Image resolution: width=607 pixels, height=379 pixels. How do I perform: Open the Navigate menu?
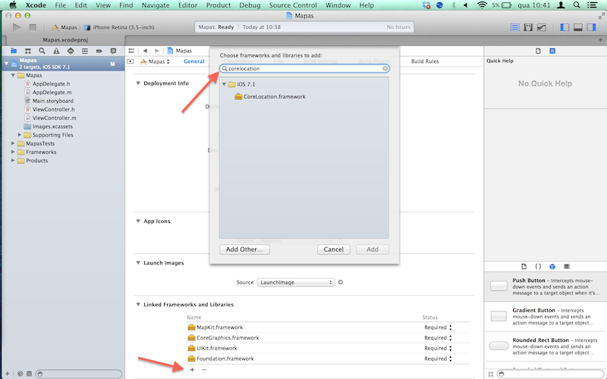156,5
